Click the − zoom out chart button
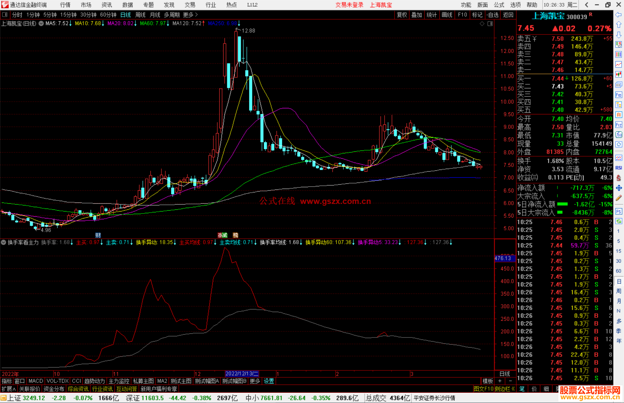Image resolution: width=624 pixels, height=403 pixels. (510, 381)
